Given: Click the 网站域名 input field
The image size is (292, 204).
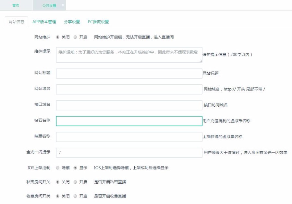Looking at the screenshot, I should [x=129, y=89].
